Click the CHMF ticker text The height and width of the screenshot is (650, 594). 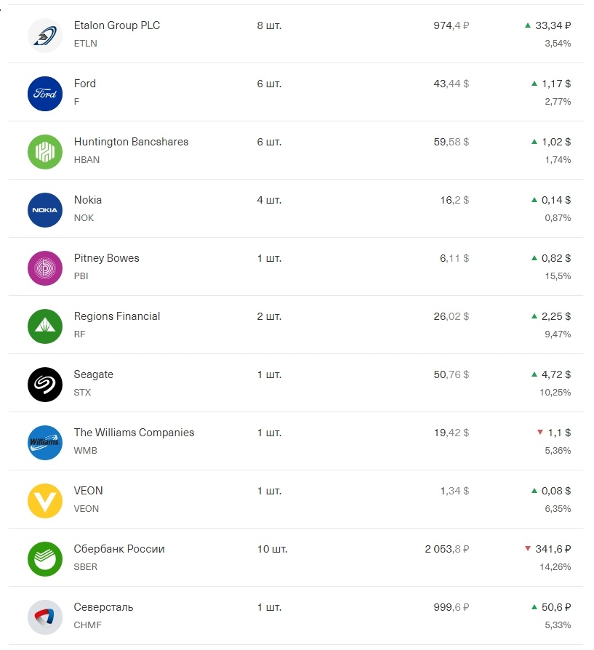coord(87,625)
